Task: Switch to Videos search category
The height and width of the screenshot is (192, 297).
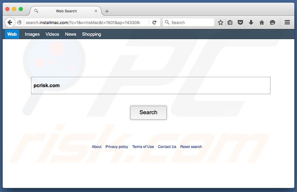Action: point(52,34)
